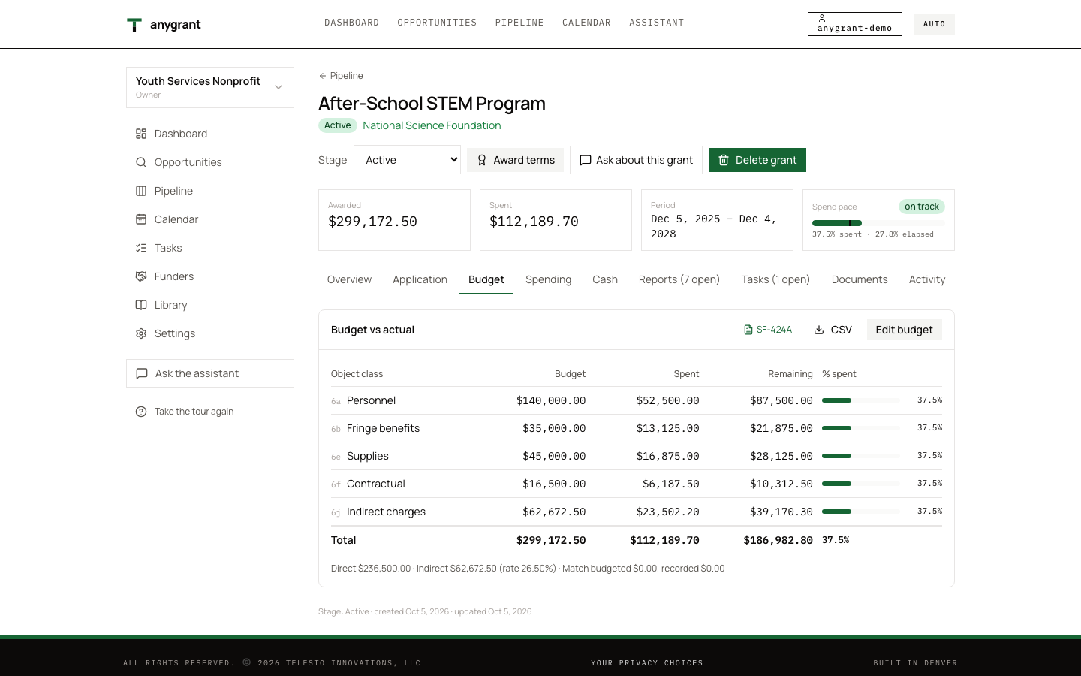Open Dashboard via sidebar grid icon
This screenshot has width=1081, height=676.
(x=141, y=134)
